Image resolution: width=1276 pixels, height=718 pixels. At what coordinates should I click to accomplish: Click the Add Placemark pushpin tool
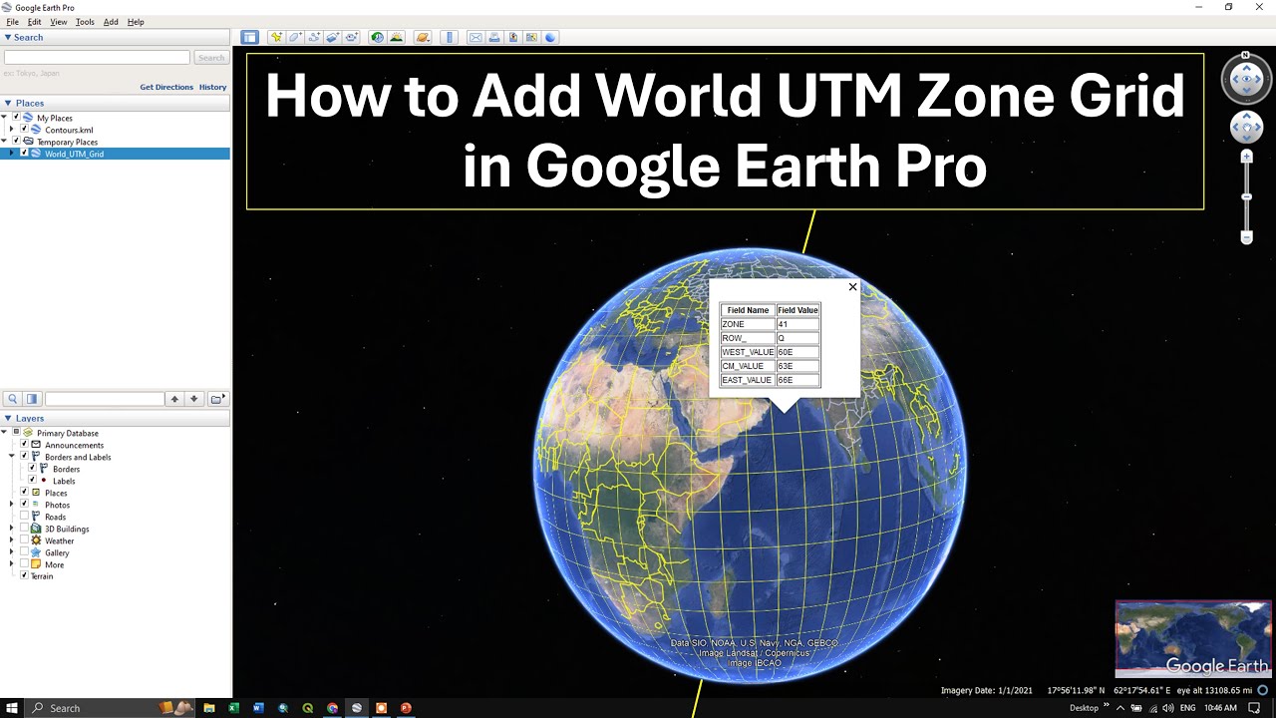click(276, 37)
